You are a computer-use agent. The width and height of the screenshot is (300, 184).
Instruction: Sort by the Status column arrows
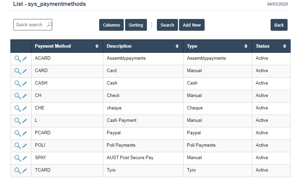pos(284,46)
